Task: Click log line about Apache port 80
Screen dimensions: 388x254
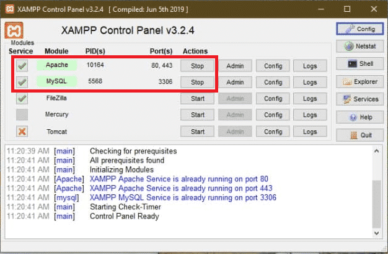Action: (179, 179)
